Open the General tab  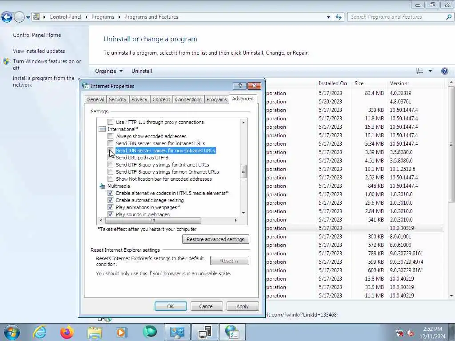click(95, 99)
